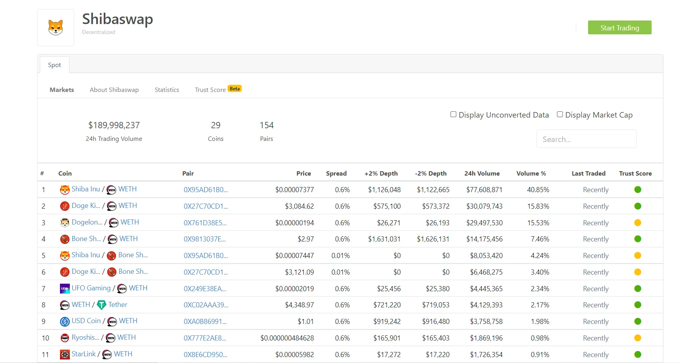Click WETH icon in Dogelon row
The height and width of the screenshot is (363, 680).
(114, 223)
